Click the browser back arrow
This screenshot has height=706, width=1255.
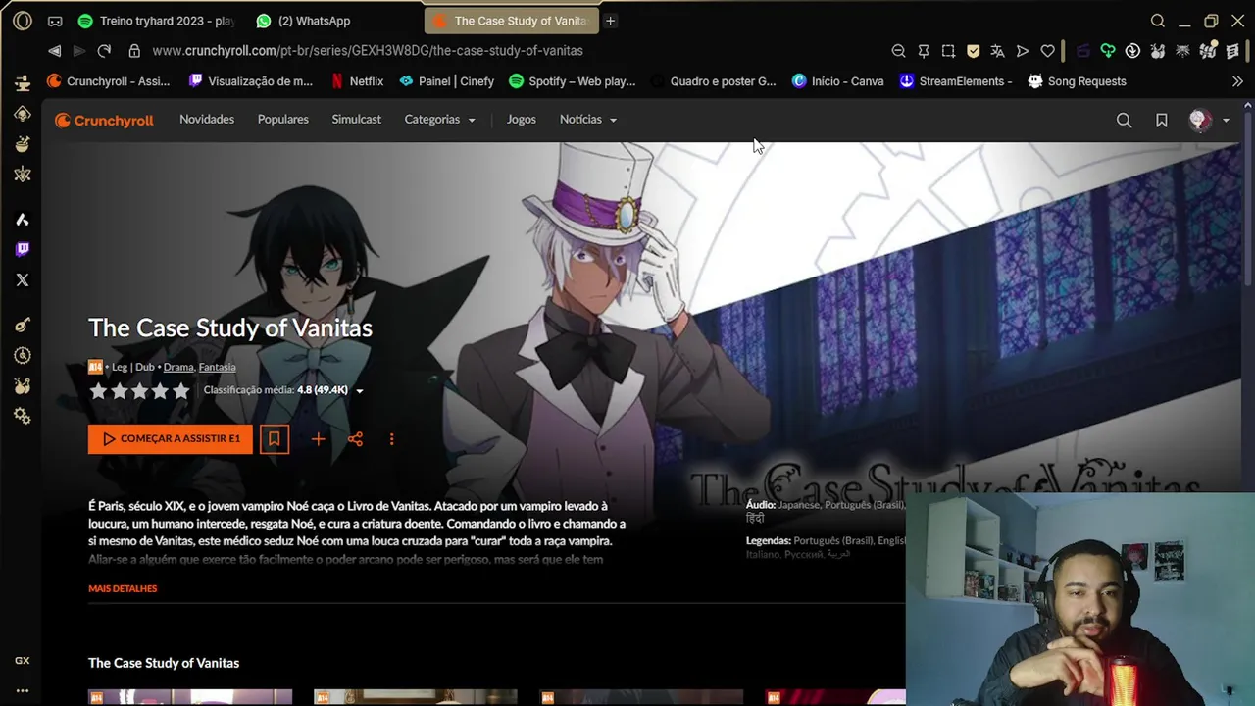coord(54,51)
